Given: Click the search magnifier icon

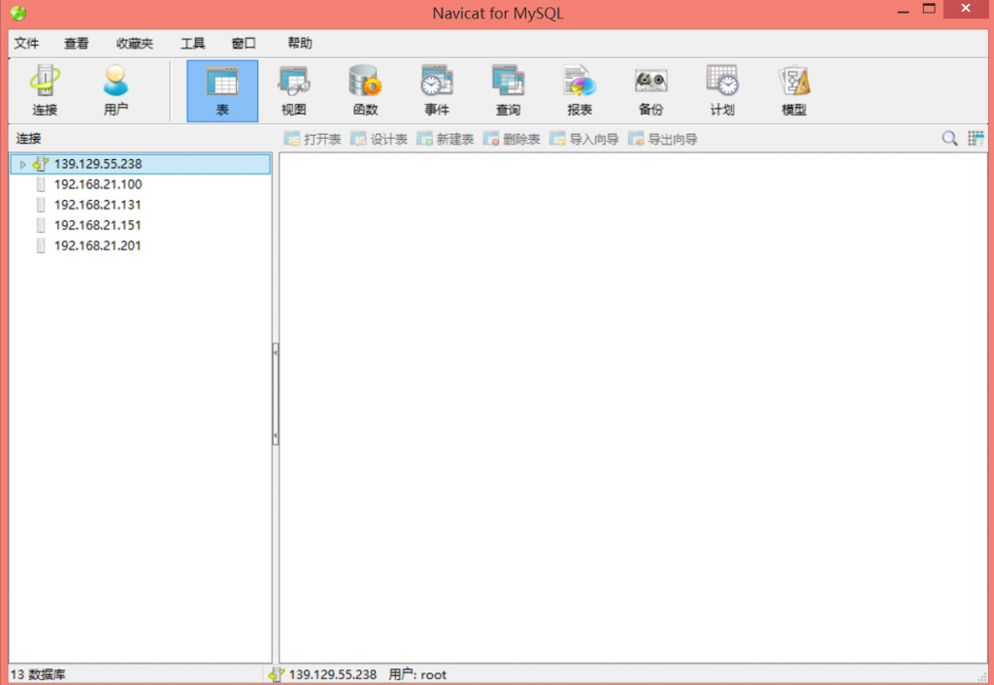Looking at the screenshot, I should click(949, 138).
